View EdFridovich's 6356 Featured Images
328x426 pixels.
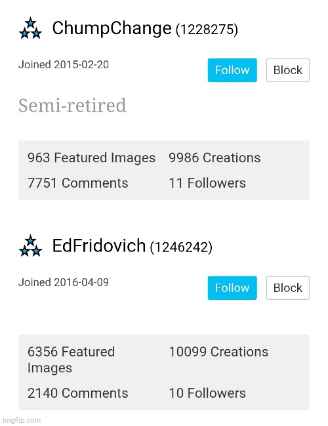71,360
